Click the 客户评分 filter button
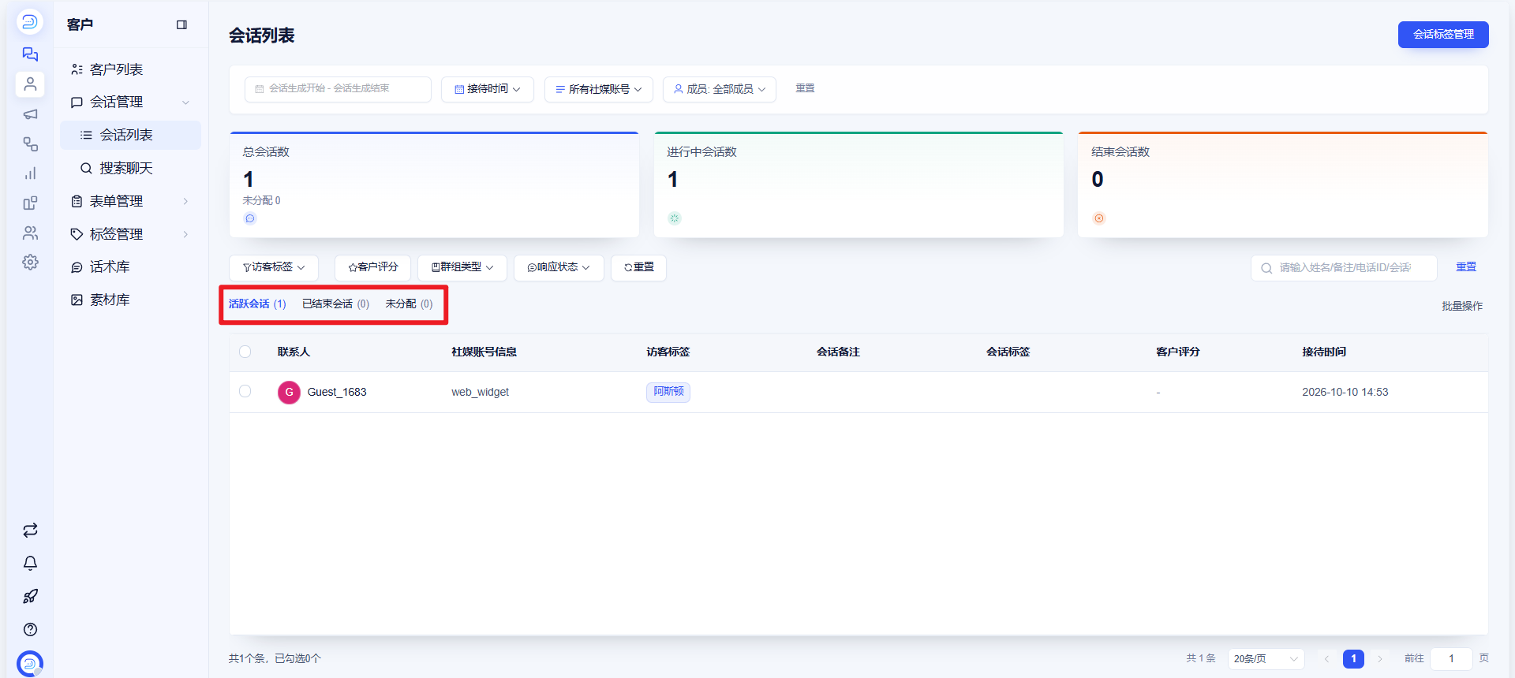Screen dimensions: 1515x678 (x=372, y=267)
